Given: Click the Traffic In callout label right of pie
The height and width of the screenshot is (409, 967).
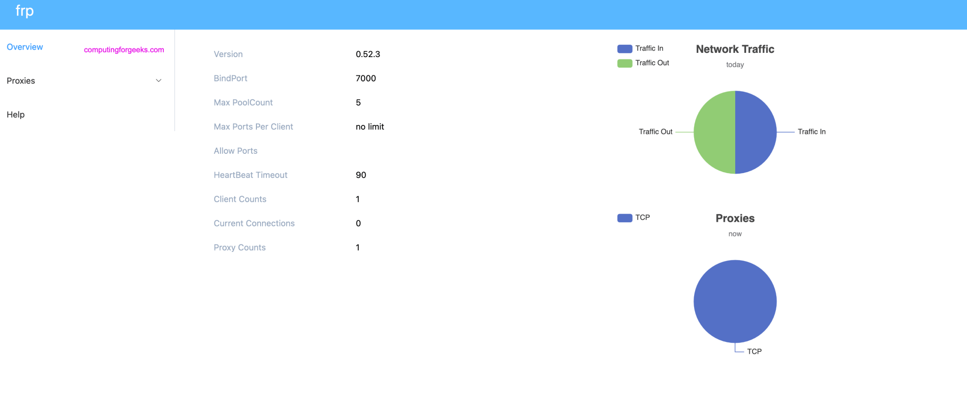Looking at the screenshot, I should pos(811,132).
